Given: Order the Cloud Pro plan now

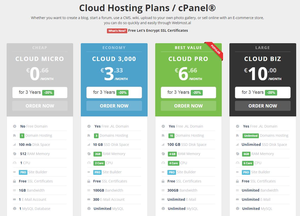Looking at the screenshot, I should [188, 106].
